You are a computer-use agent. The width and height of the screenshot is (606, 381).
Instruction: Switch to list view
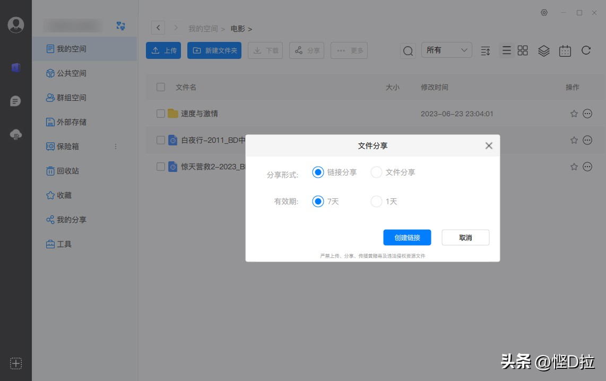pos(506,50)
